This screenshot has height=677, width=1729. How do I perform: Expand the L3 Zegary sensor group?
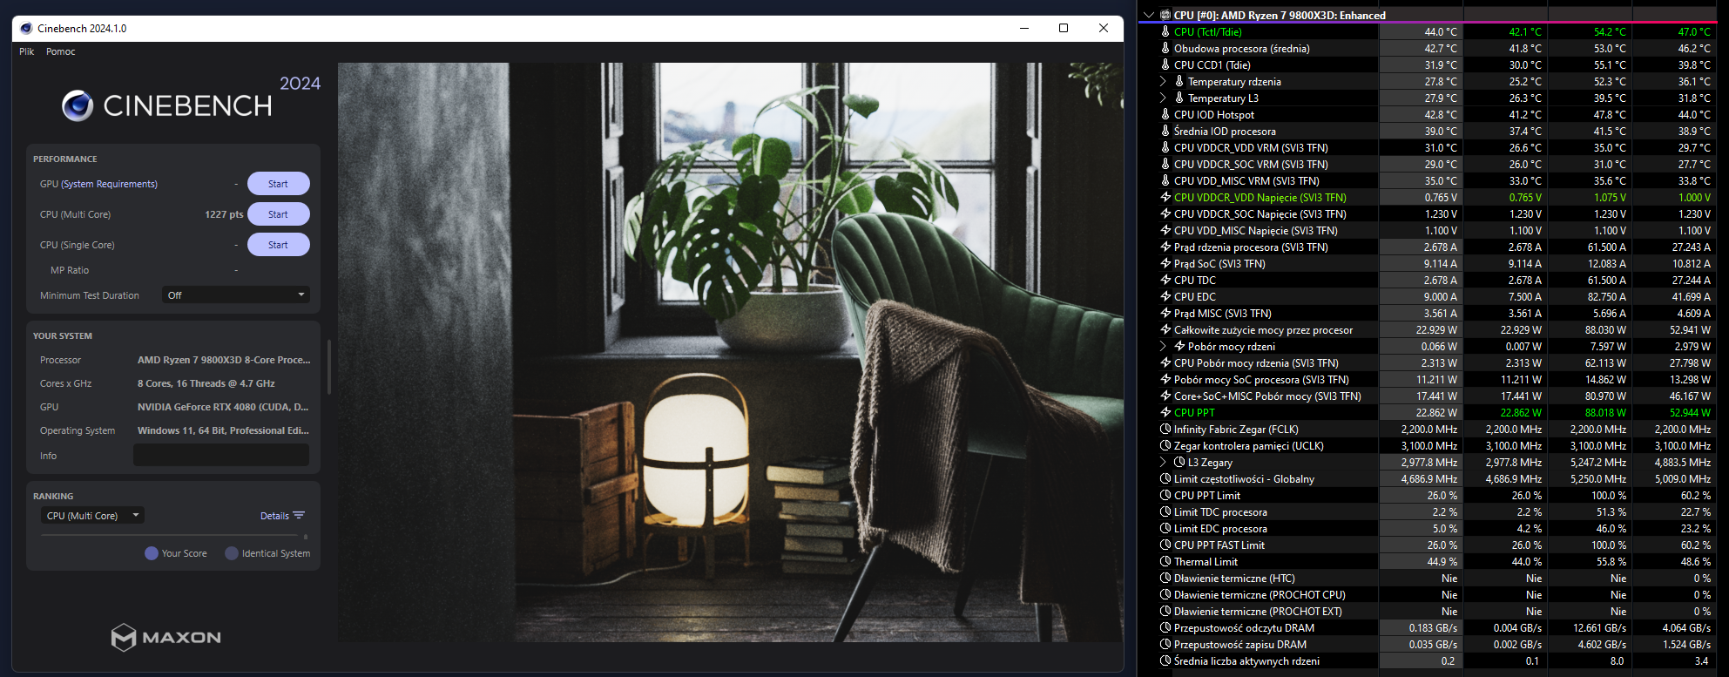click(1162, 463)
